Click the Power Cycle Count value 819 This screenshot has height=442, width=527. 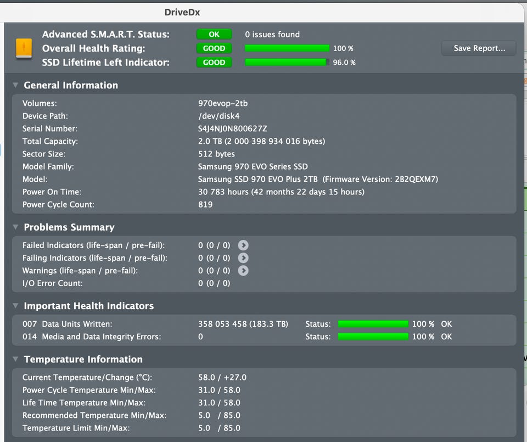tap(205, 205)
